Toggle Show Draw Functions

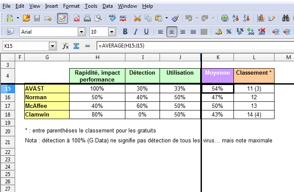[x=272, y=19]
